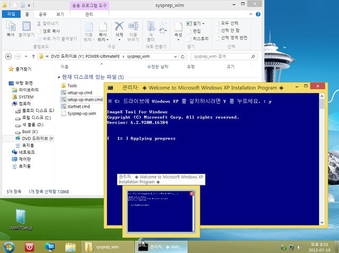Open the WinNTSetup desktop icon
This screenshot has width=339, height=253.
21,220
